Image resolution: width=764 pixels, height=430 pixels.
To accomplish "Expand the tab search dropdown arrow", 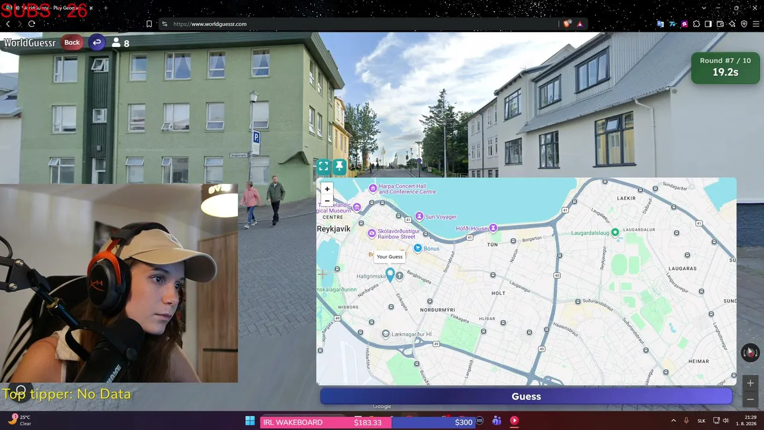I will [x=704, y=8].
